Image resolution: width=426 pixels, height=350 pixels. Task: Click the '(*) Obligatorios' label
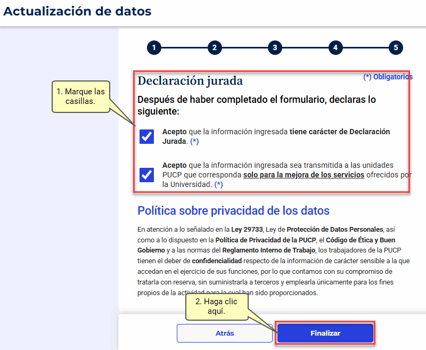(x=388, y=77)
